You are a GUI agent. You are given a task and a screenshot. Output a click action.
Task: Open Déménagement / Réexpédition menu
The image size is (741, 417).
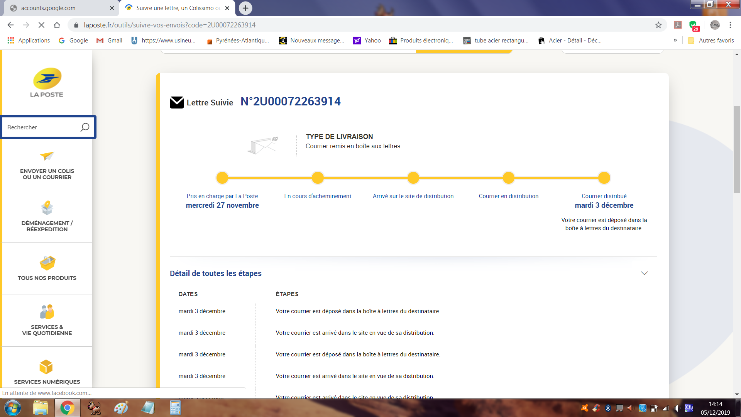(x=47, y=217)
